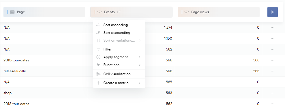Expand the Functions submenu arrow
The width and height of the screenshot is (285, 109).
pyautogui.click(x=140, y=65)
